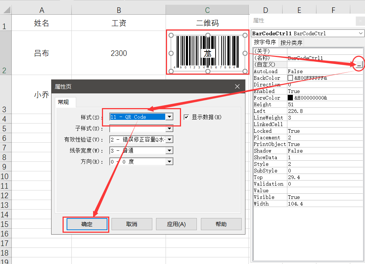Click the custom property ellipsis button
365x264 pixels.
pyautogui.click(x=359, y=65)
